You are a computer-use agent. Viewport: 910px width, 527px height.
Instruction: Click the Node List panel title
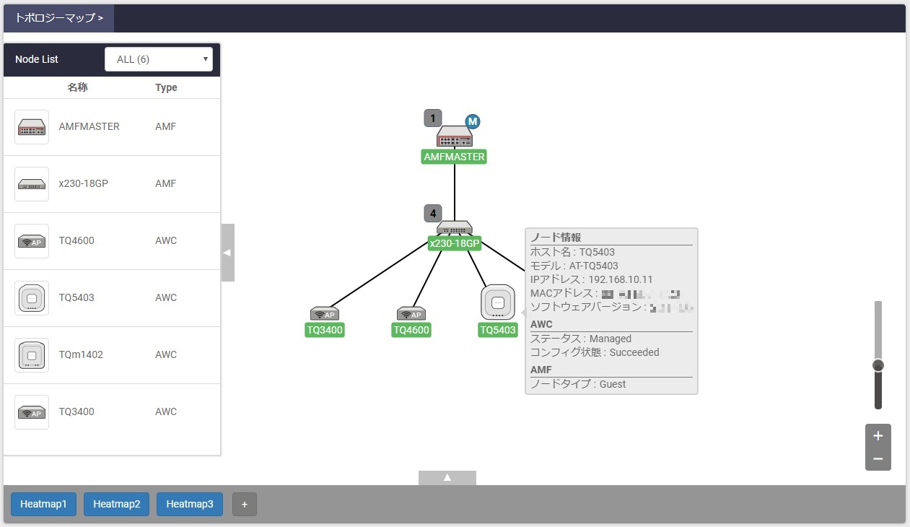[x=37, y=59]
